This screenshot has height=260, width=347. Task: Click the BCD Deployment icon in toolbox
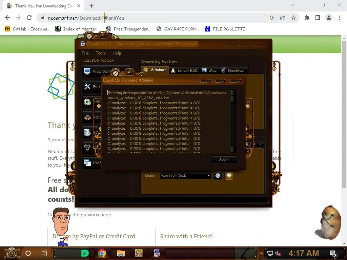tap(87, 147)
